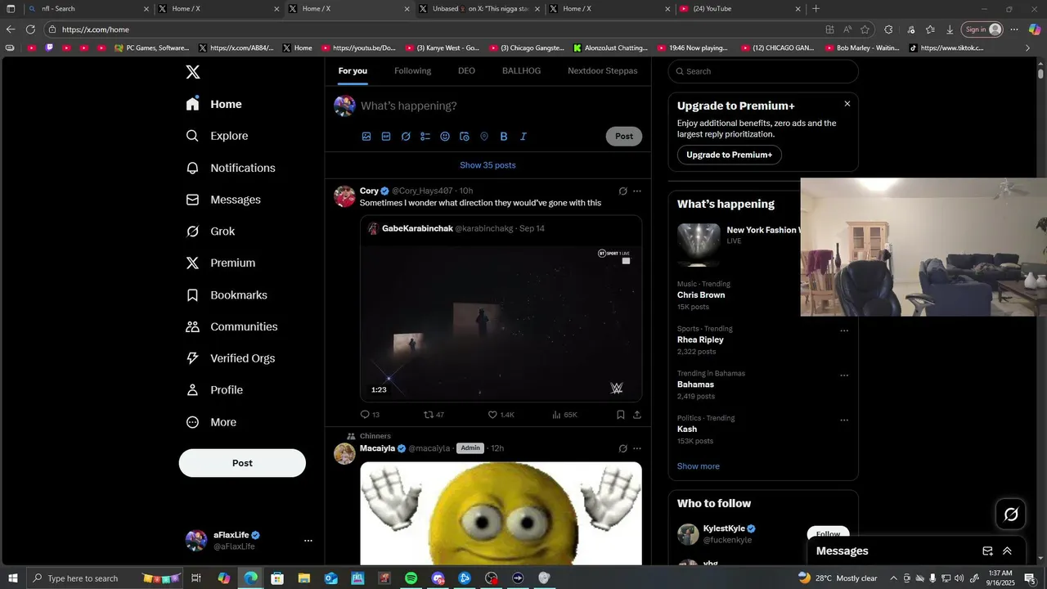1047x589 pixels.
Task: Open browser extensions menu
Action: (x=888, y=29)
